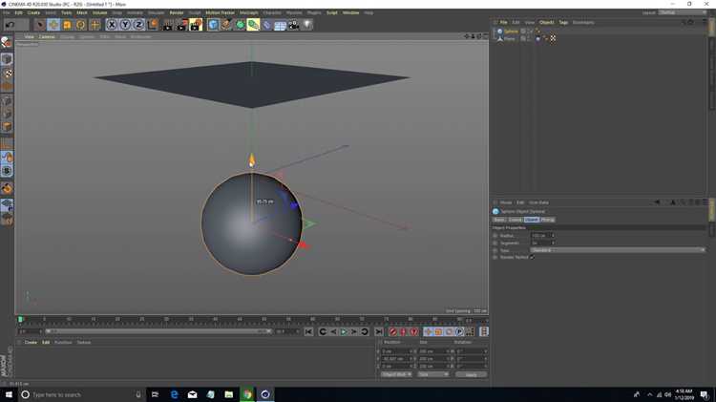This screenshot has width=716, height=402.
Task: Switch to the Phong tab in Attributes
Action: coord(547,220)
